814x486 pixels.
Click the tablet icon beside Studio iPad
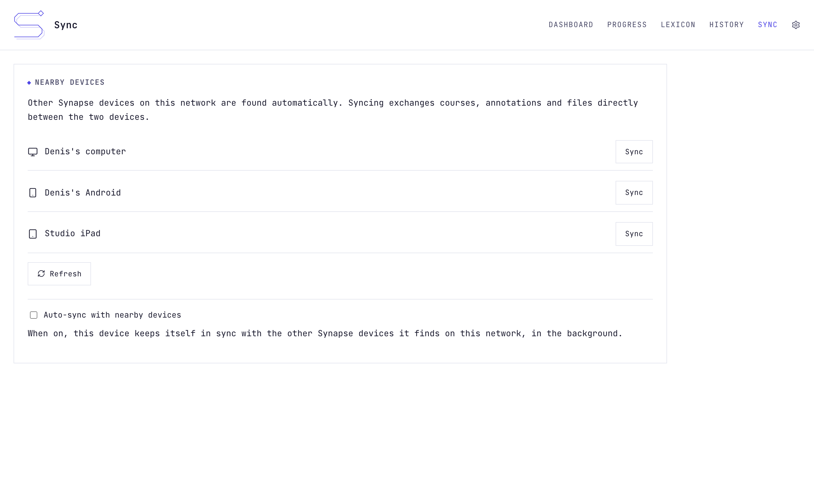33,234
